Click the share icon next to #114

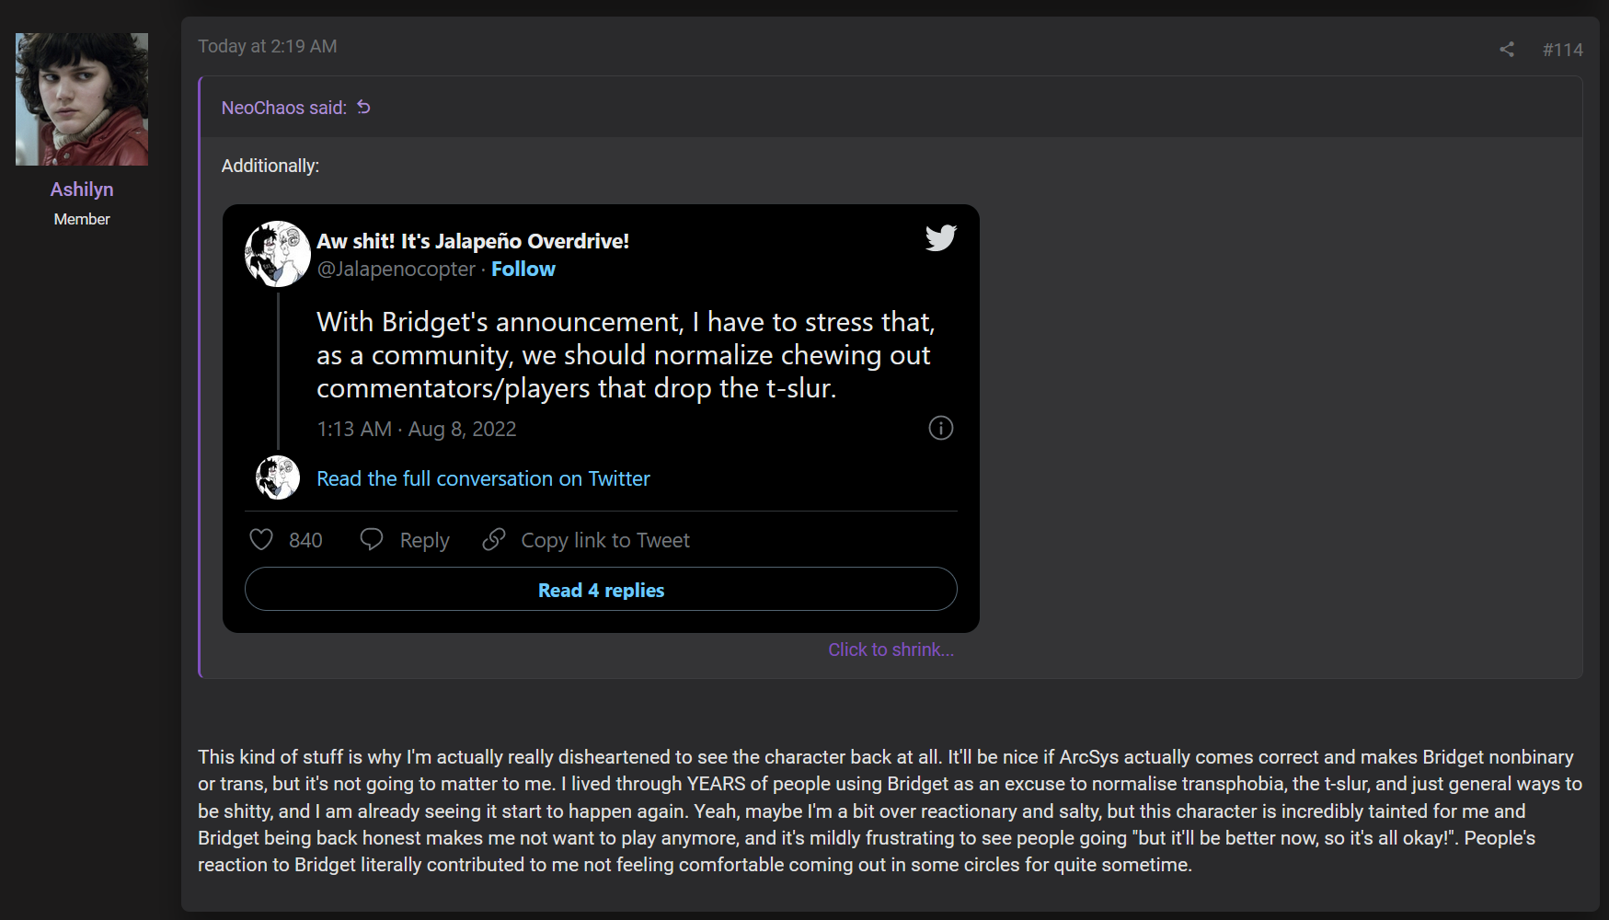(x=1507, y=50)
